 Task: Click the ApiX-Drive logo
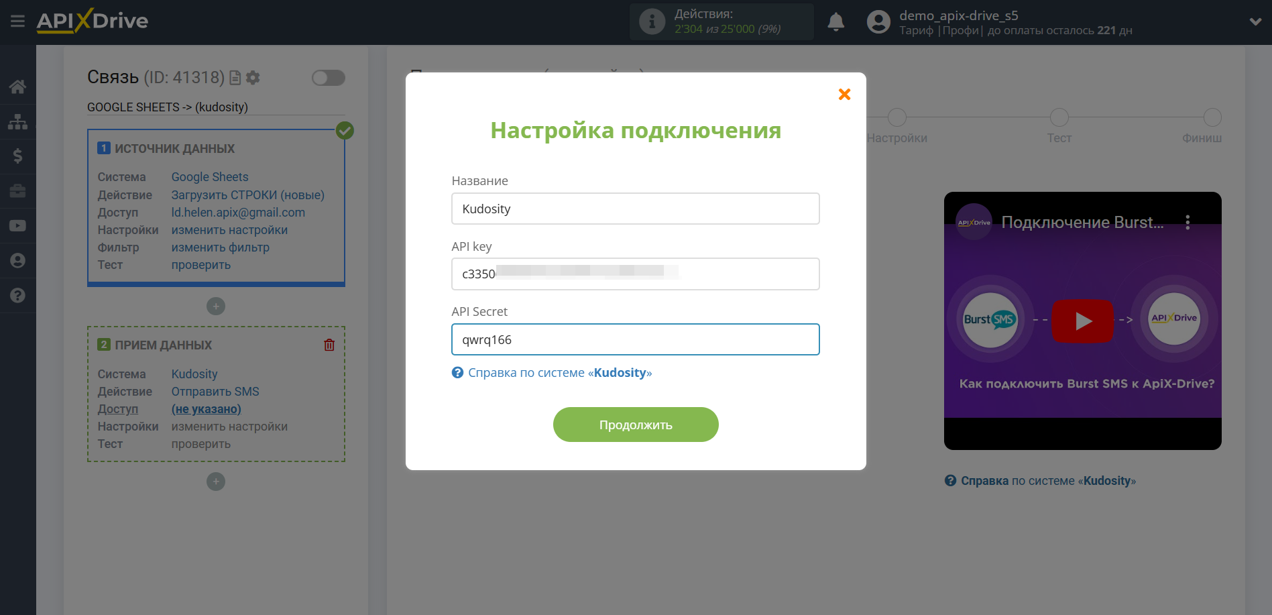coord(93,21)
